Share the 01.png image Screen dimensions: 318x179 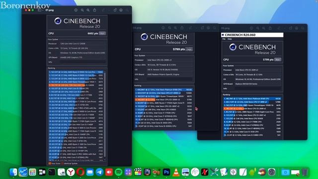pos(94,10)
